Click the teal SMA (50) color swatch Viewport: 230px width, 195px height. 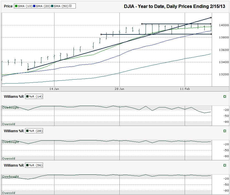[52, 6]
